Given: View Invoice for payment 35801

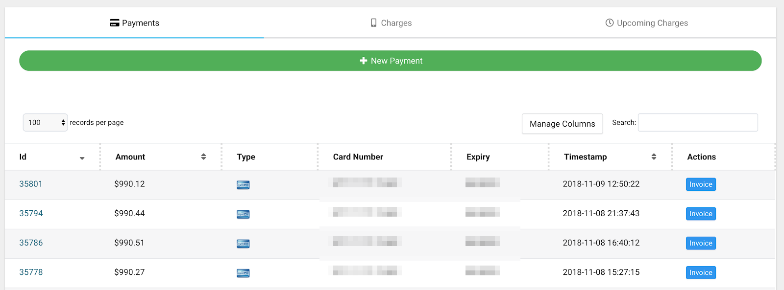Looking at the screenshot, I should 701,184.
